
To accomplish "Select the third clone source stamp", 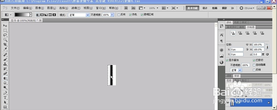I will [247, 33].
